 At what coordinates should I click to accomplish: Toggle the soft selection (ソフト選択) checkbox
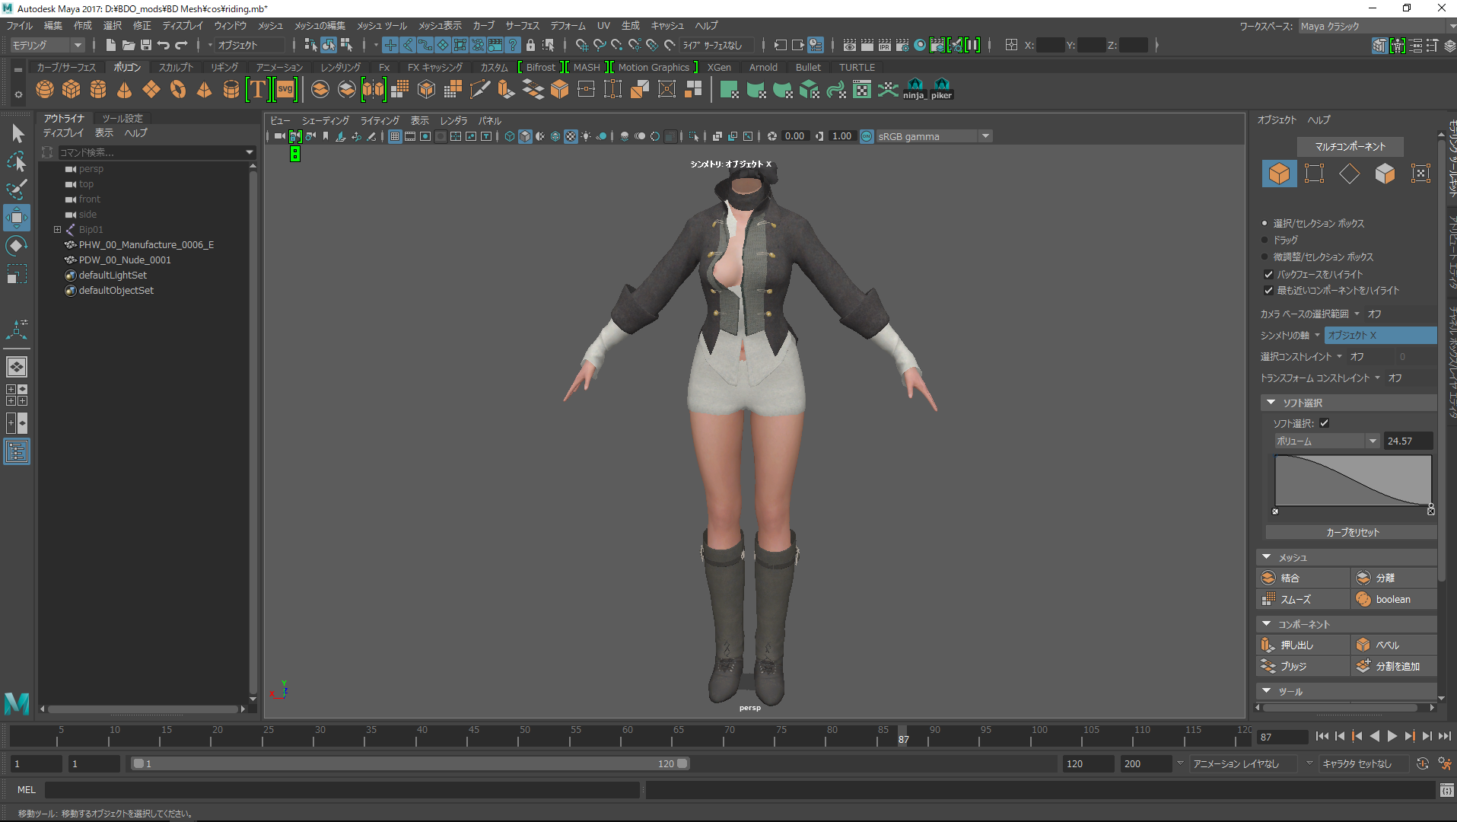point(1325,423)
